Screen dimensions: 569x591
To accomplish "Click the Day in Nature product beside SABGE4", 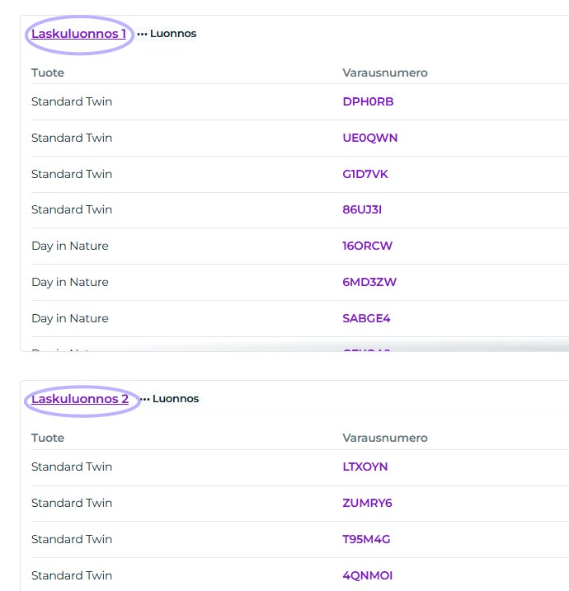I will click(70, 318).
